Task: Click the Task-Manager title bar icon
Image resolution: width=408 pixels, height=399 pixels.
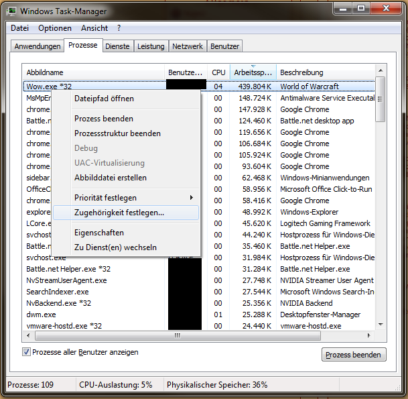Action: click(x=12, y=11)
